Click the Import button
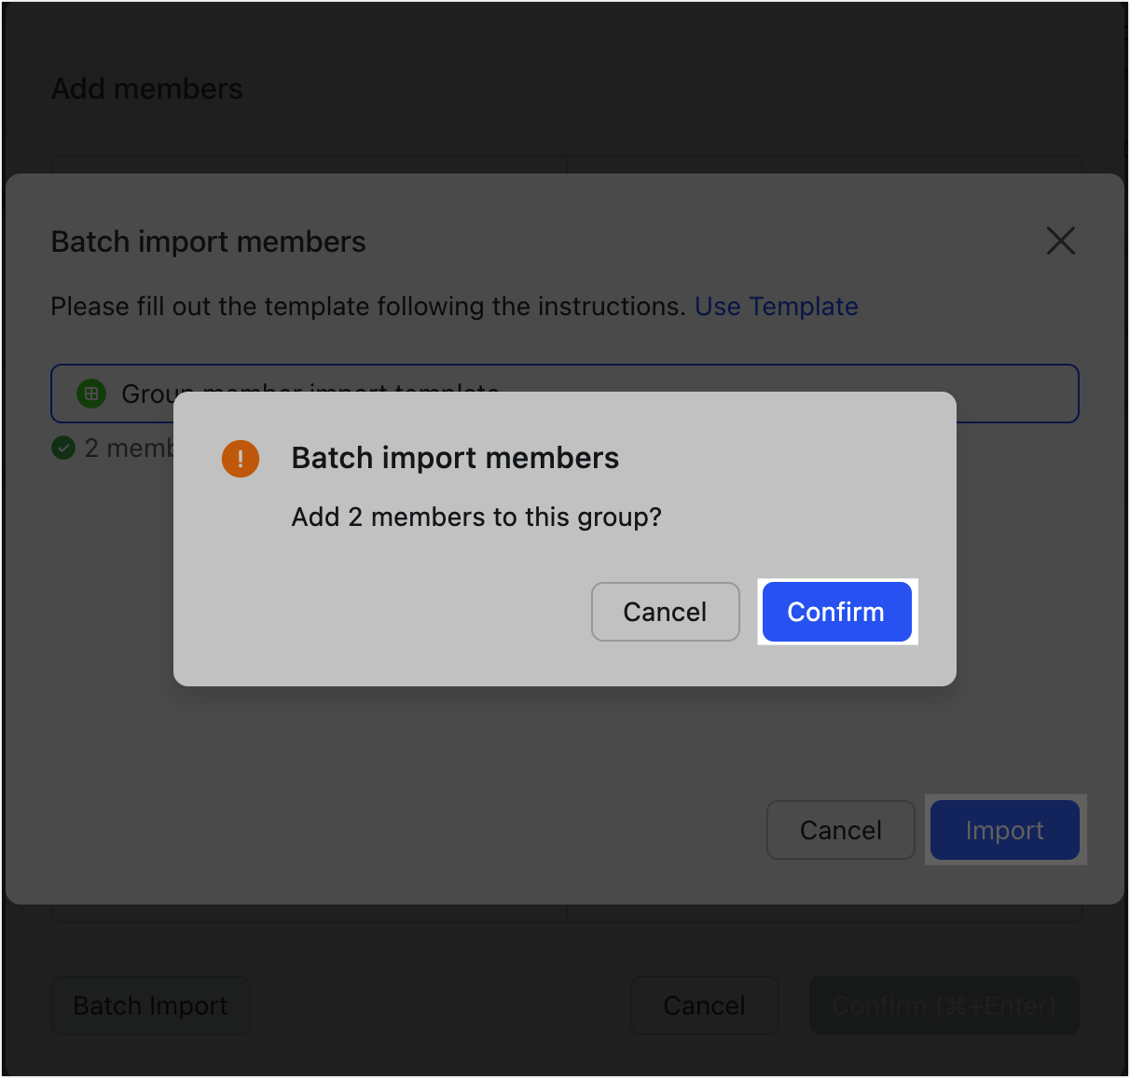The width and height of the screenshot is (1130, 1078). [x=1005, y=830]
